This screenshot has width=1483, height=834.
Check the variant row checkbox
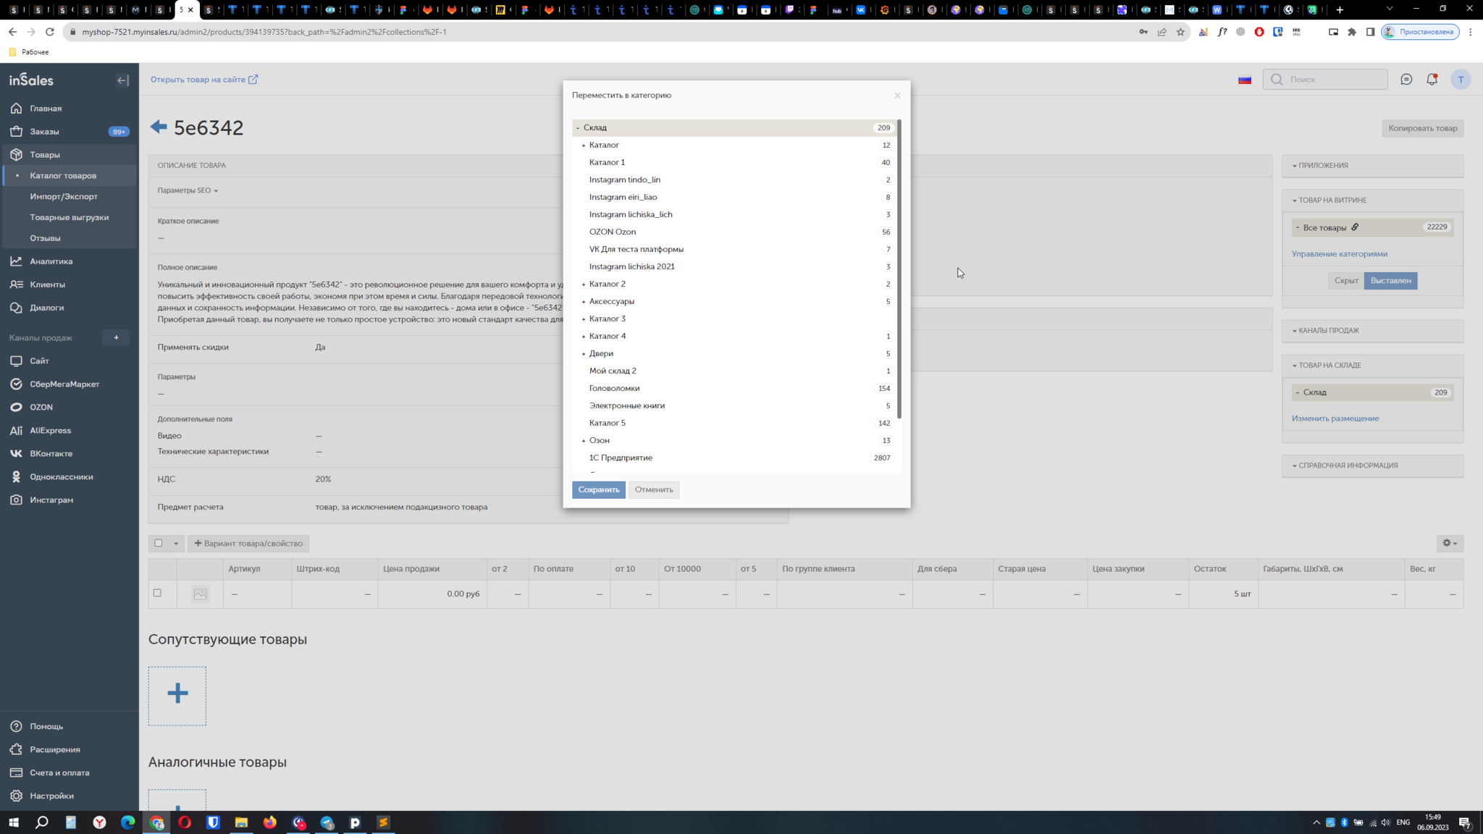(x=157, y=593)
